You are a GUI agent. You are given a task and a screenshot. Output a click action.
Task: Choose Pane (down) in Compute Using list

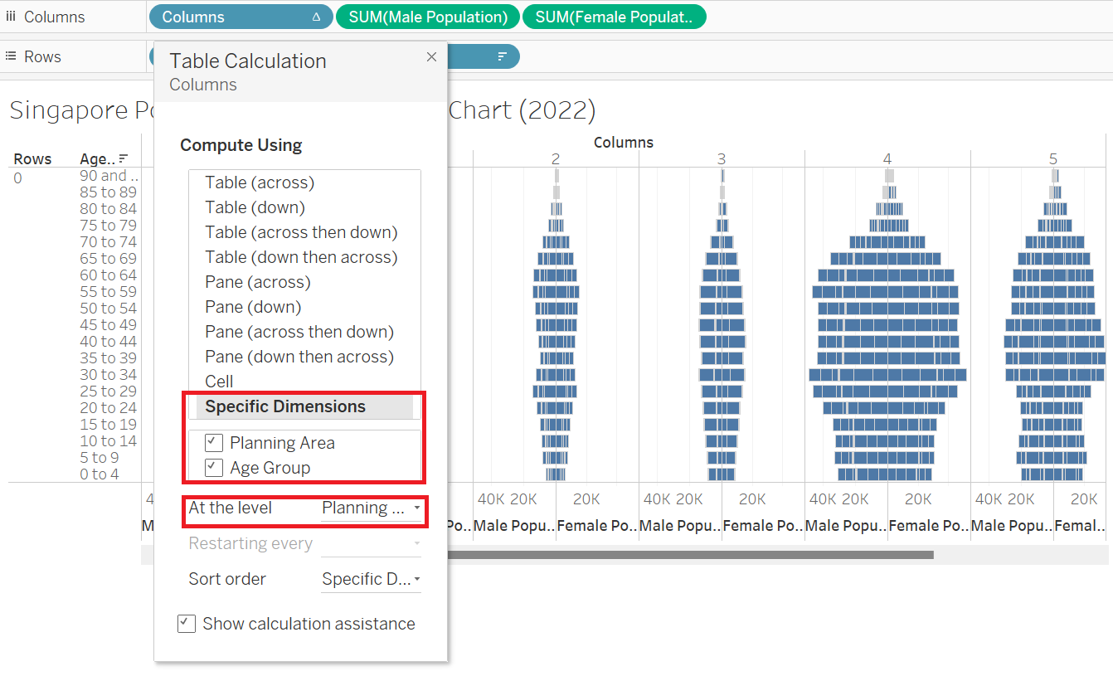[253, 307]
